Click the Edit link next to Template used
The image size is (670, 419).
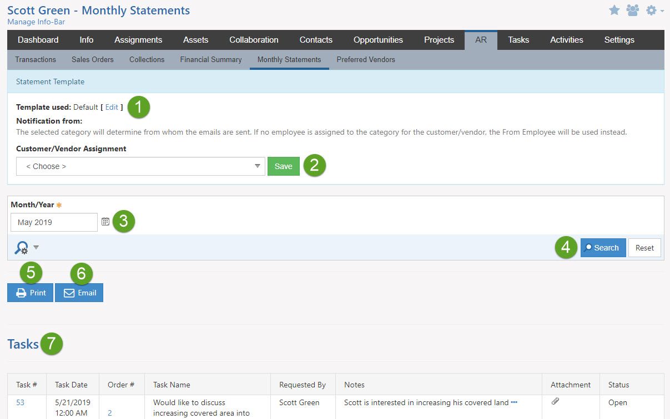click(112, 107)
